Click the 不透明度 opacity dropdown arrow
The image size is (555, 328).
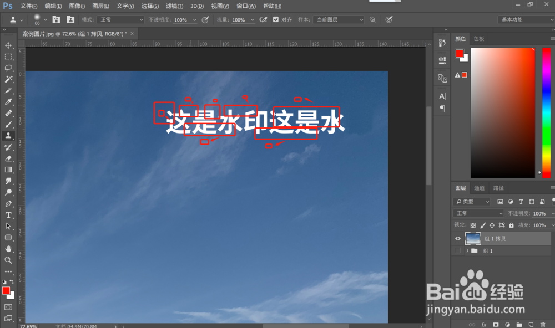552,213
